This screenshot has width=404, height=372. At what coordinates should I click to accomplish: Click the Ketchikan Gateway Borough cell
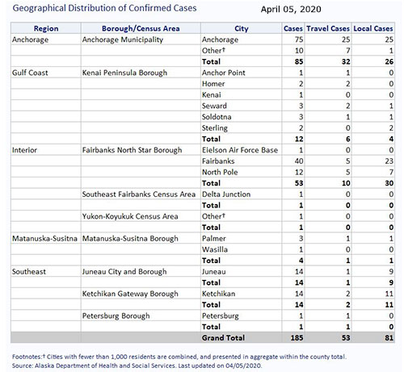141,294
